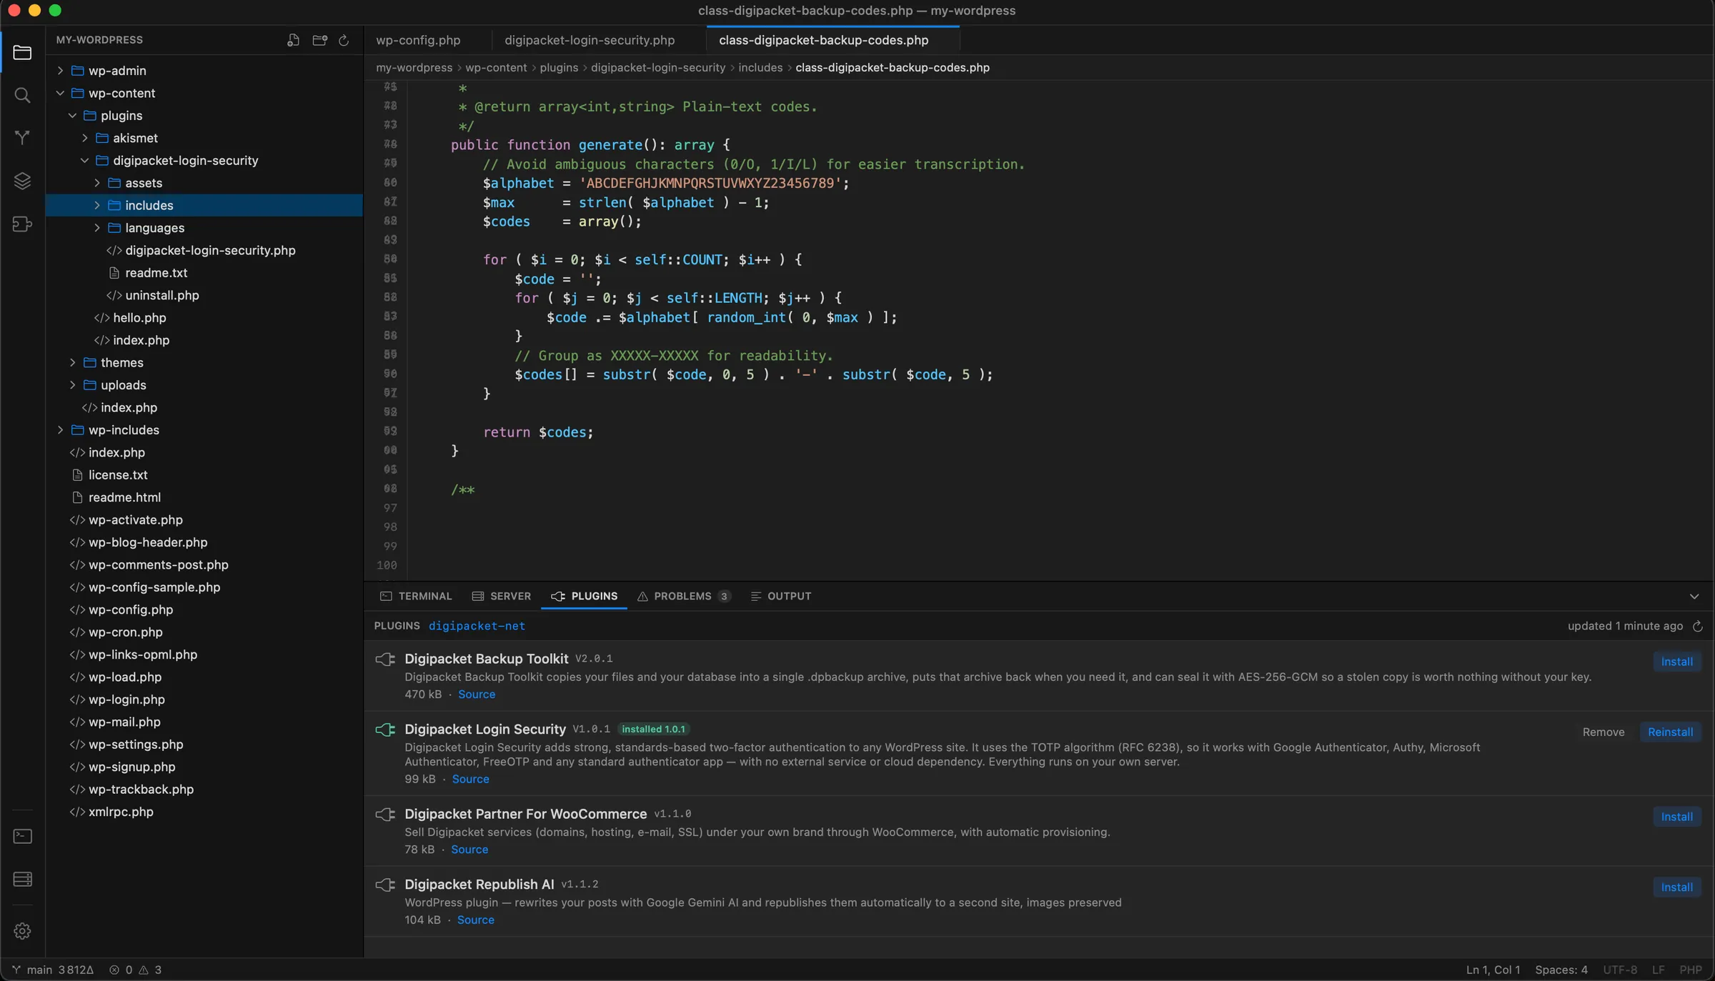The width and height of the screenshot is (1715, 981).
Task: Click the Digipacket Backup Toolkit plugin icon
Action: [385, 659]
